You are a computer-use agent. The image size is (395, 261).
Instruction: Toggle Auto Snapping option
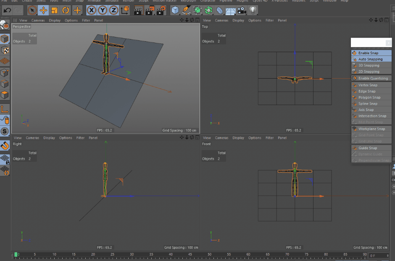[x=371, y=59]
